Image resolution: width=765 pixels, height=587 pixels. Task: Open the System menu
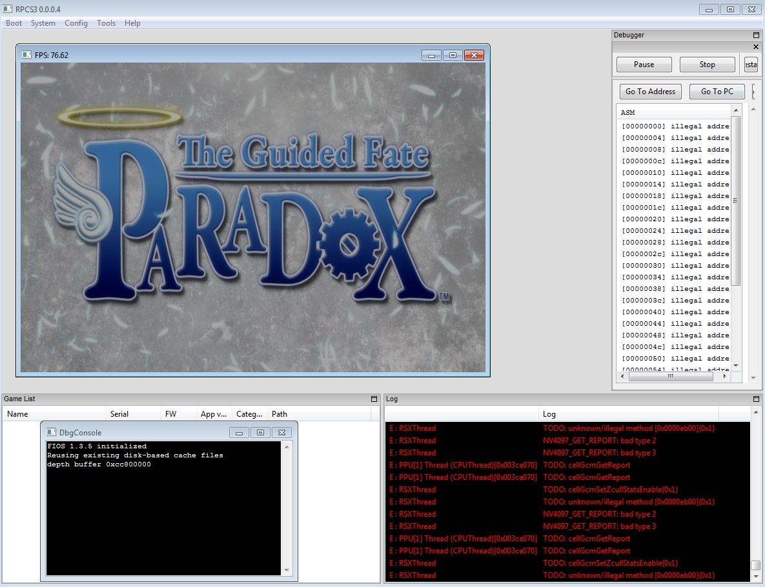click(43, 23)
